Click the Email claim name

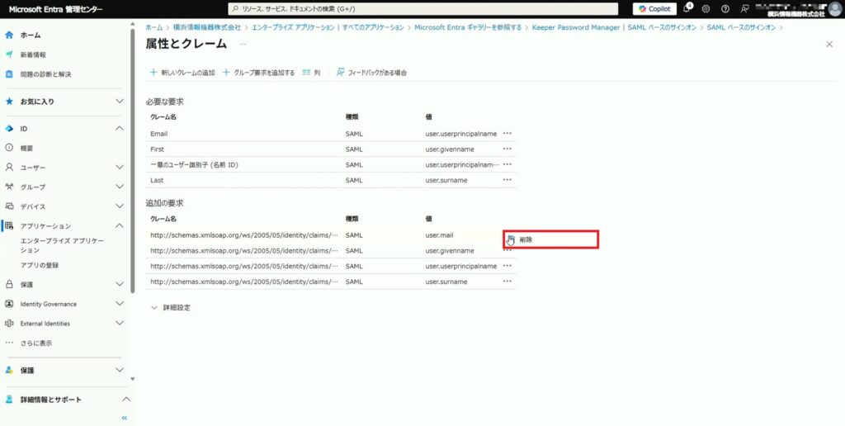159,134
